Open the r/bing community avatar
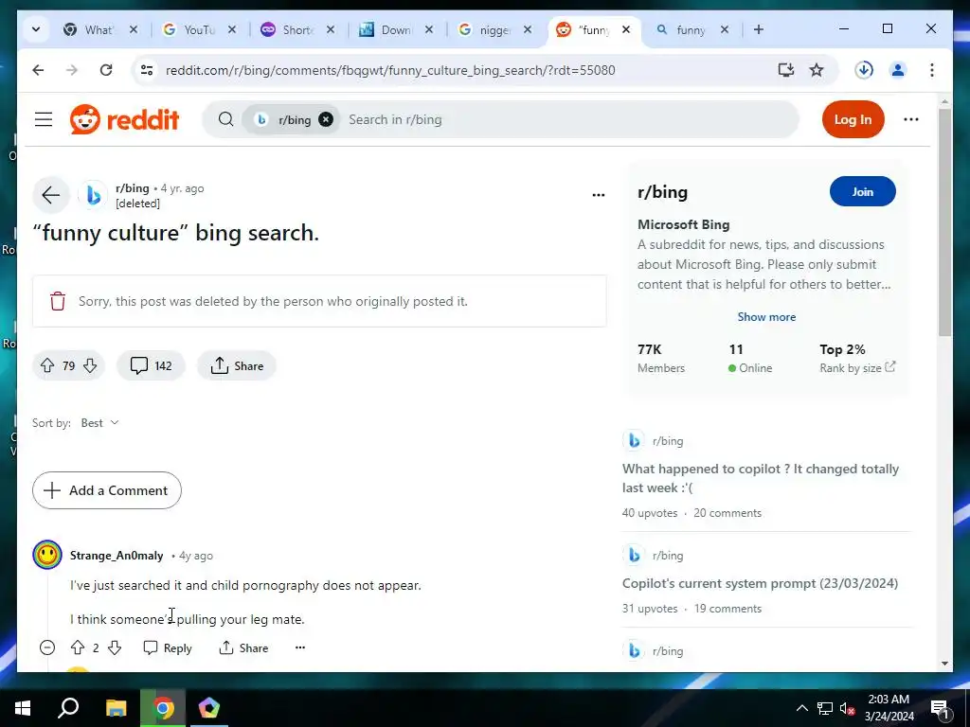970x727 pixels. pyautogui.click(x=93, y=195)
